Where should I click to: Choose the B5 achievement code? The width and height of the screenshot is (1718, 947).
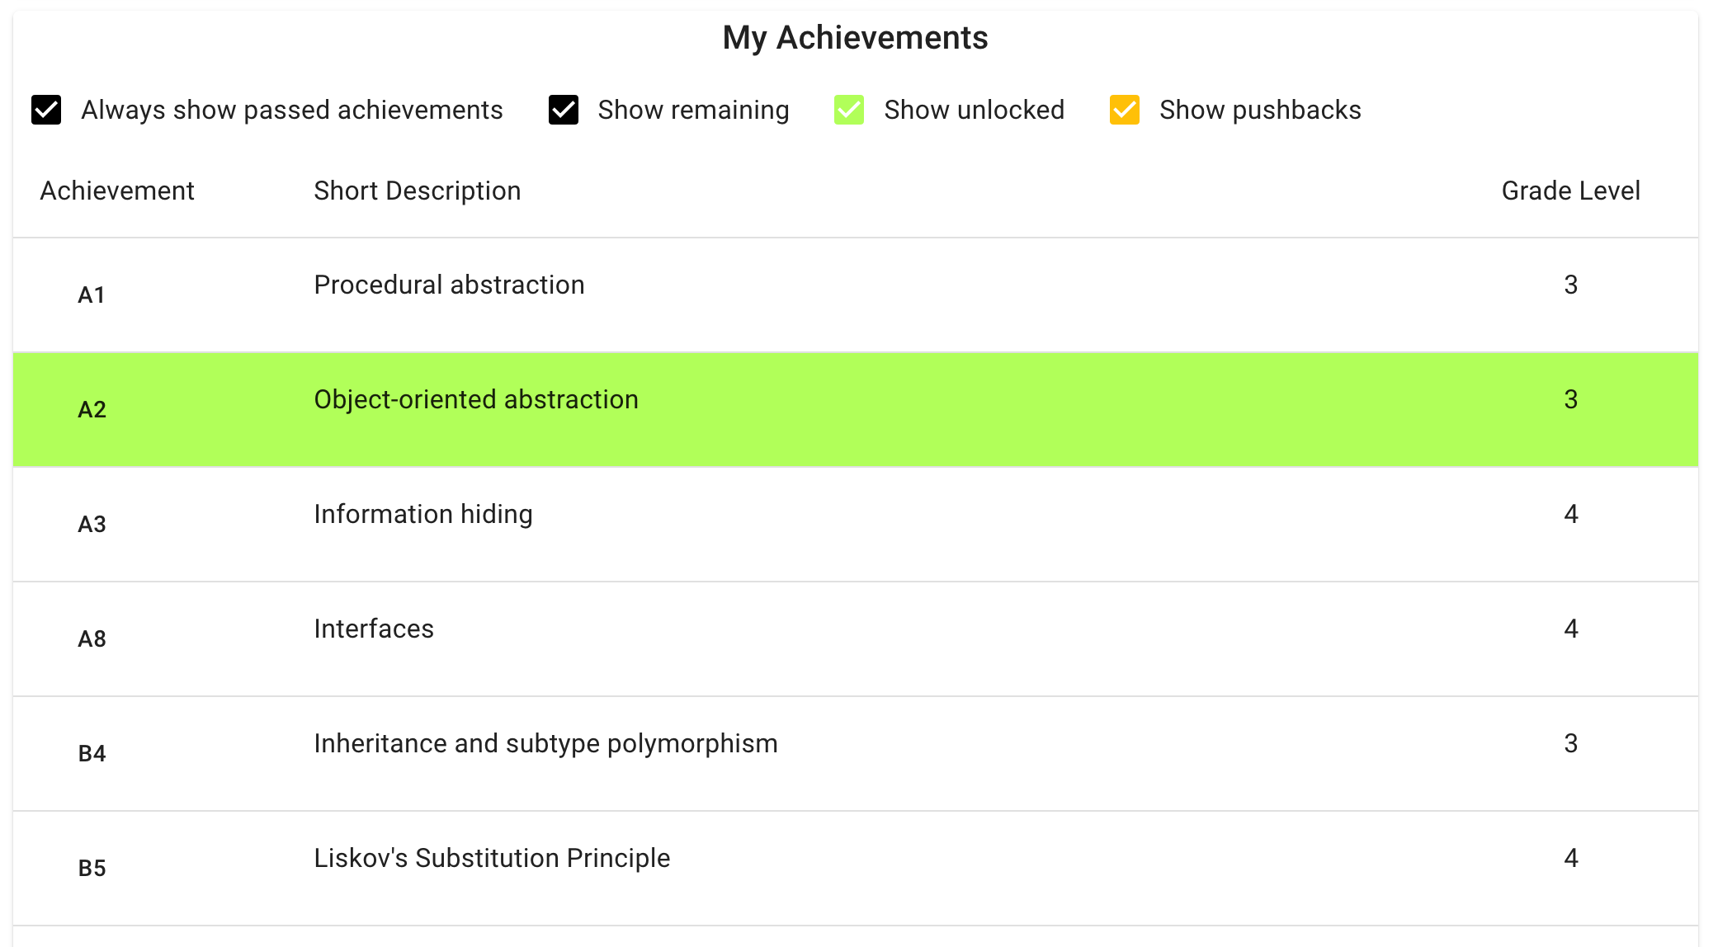92,868
